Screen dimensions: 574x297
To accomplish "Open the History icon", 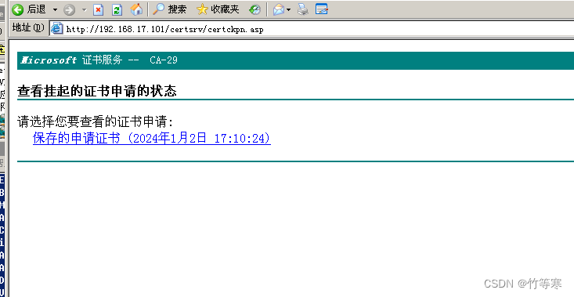I will pyautogui.click(x=255, y=9).
